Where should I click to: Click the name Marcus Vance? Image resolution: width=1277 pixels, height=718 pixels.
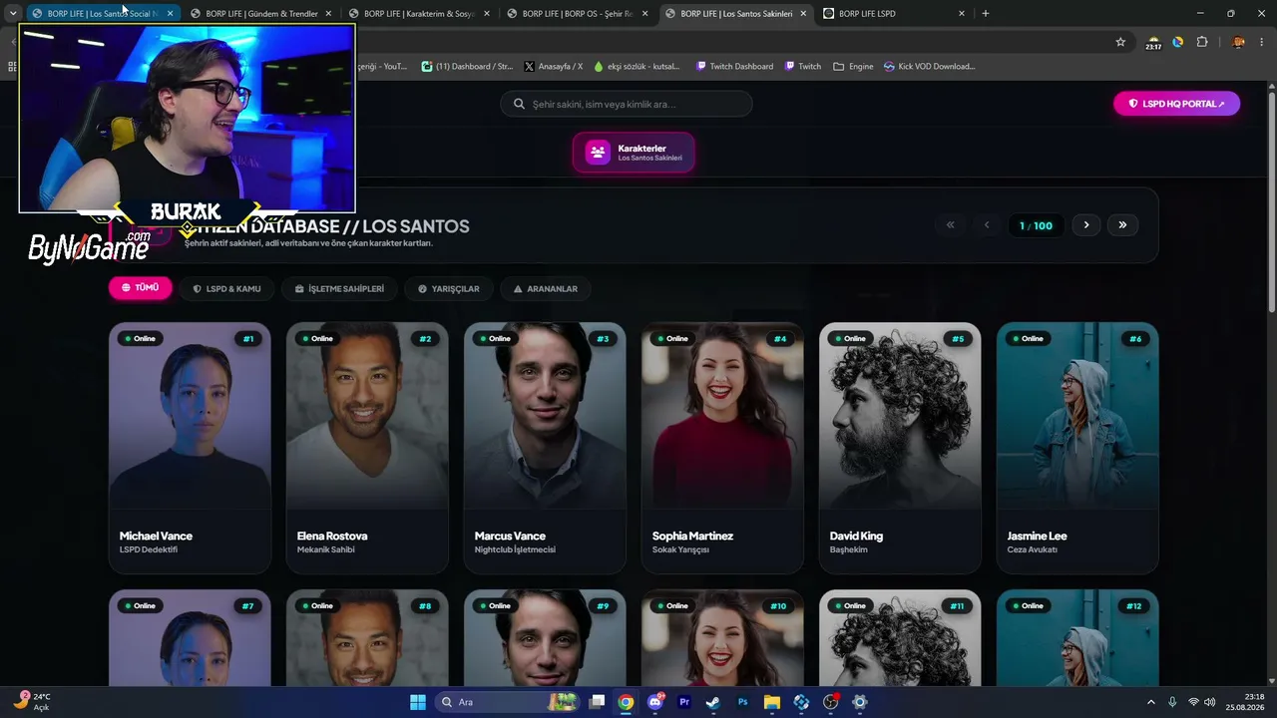tap(510, 536)
